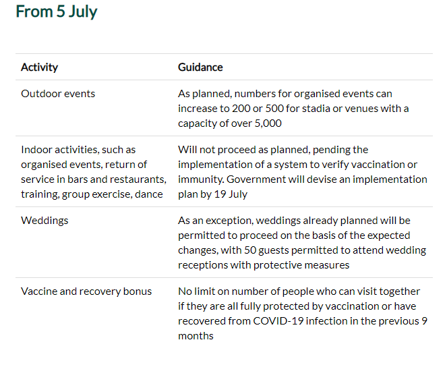Click the 'Indoor activities, such as' text

coord(78,150)
